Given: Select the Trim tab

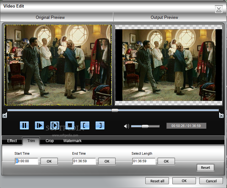Looking at the screenshot, I should 31,141.
